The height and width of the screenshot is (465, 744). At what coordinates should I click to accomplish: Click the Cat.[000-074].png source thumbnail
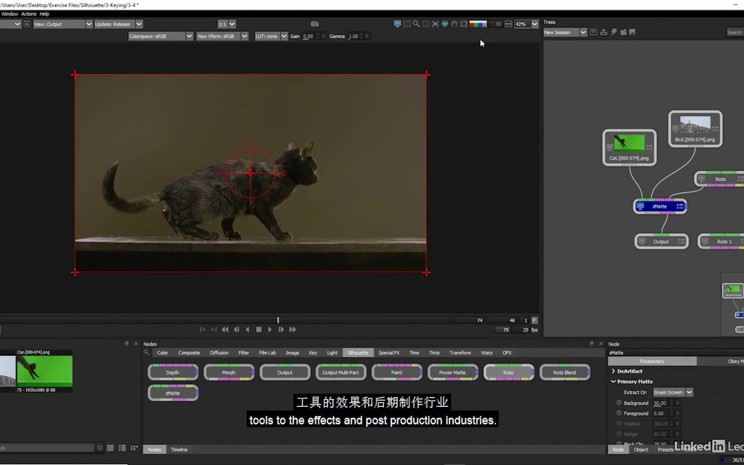click(45, 371)
